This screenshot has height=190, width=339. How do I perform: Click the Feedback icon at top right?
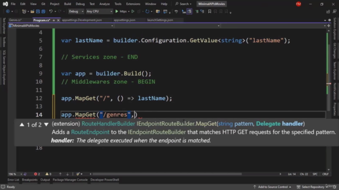pos(334,12)
